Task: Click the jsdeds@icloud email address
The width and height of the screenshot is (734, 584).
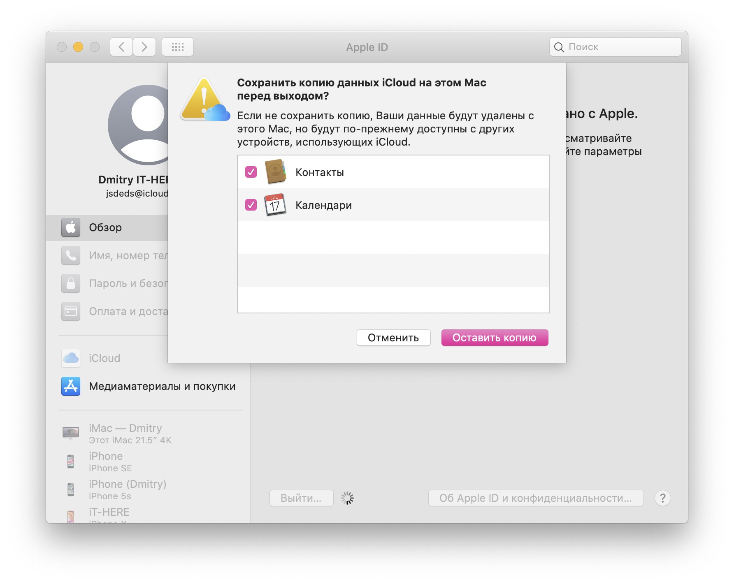Action: (137, 193)
